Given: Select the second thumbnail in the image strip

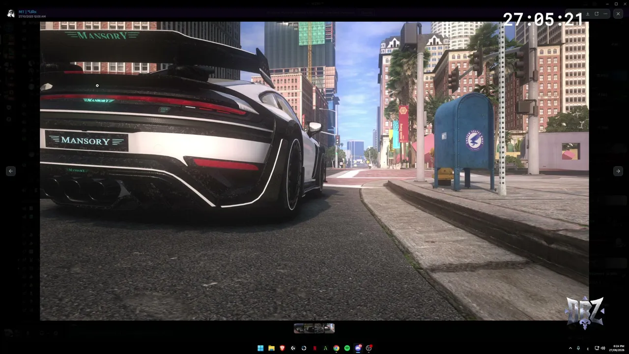Looking at the screenshot, I should [309, 328].
